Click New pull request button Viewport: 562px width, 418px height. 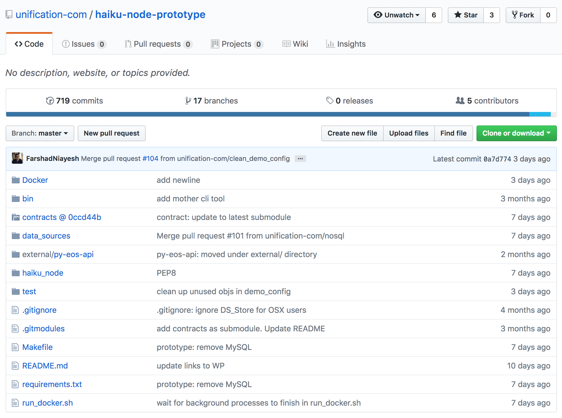pyautogui.click(x=112, y=133)
